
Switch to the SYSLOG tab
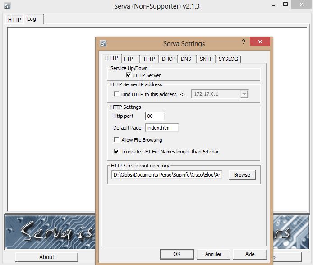coord(228,59)
